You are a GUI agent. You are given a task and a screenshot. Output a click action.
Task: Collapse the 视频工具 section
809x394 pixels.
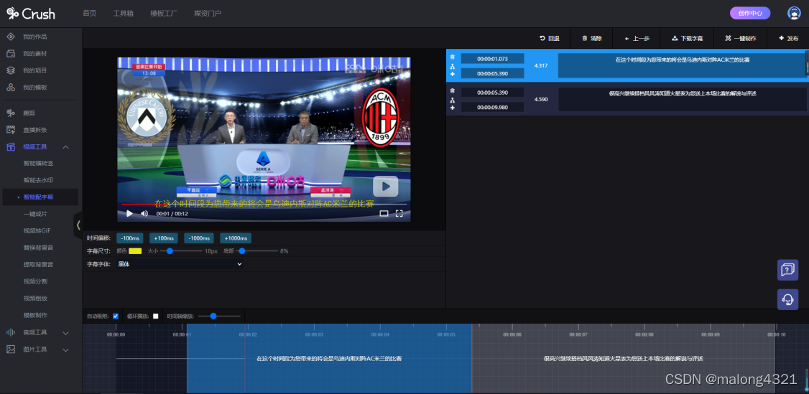coord(65,147)
